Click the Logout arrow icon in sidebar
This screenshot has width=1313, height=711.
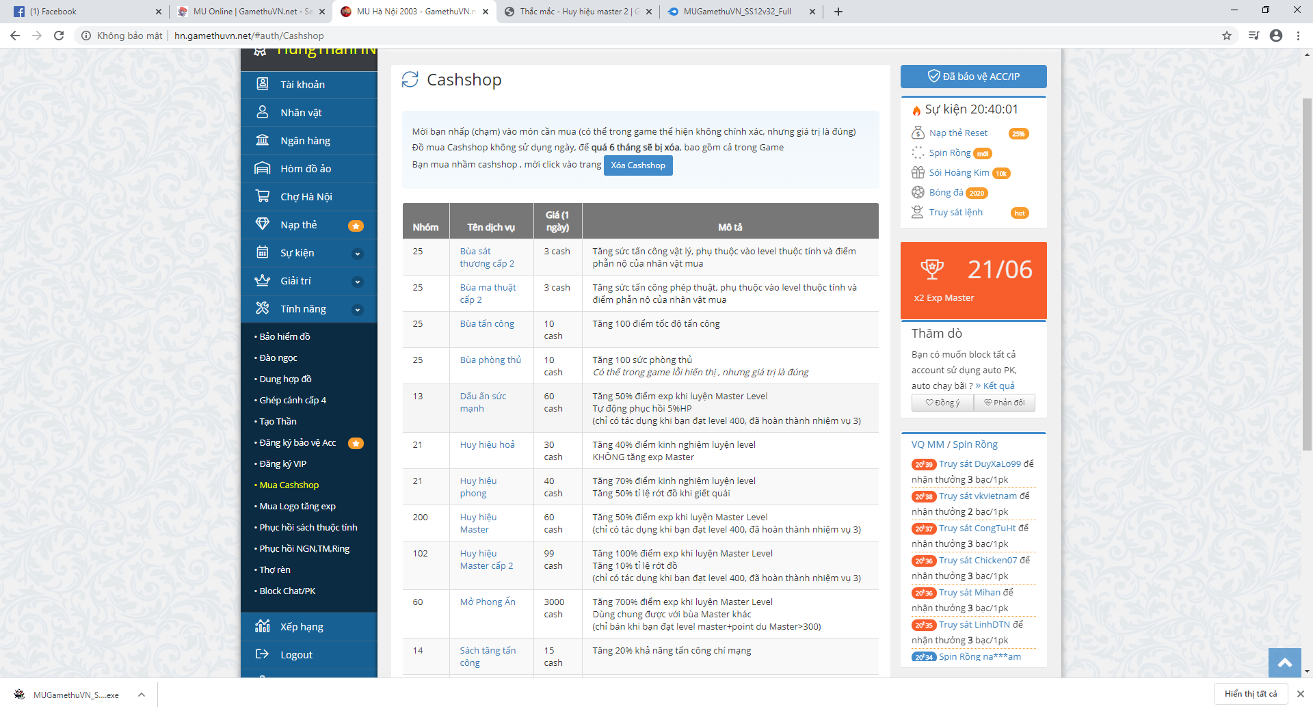[262, 654]
